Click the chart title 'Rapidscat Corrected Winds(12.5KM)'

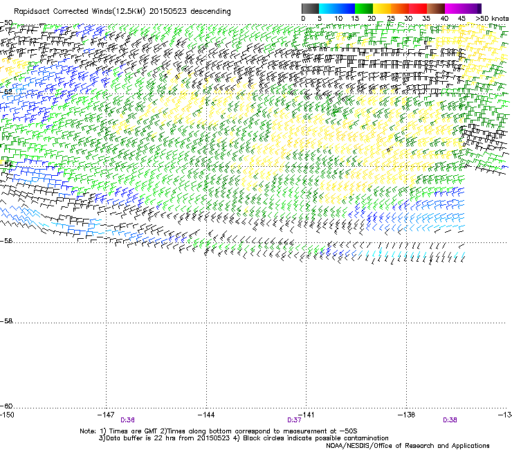pos(80,12)
